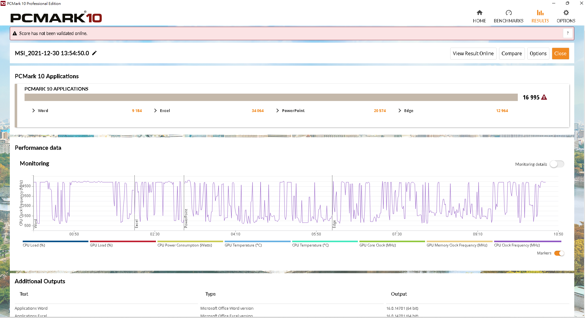Expand the Word score details
The image size is (585, 318).
click(x=33, y=111)
